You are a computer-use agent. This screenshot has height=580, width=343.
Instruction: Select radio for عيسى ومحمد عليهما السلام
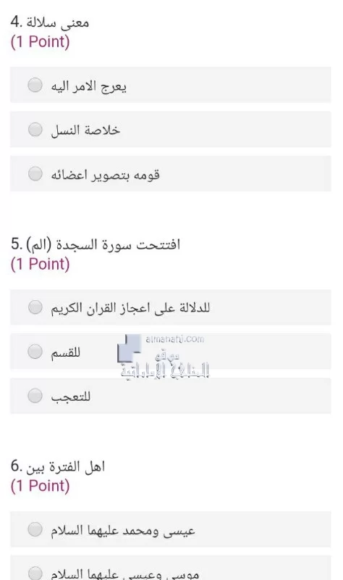[x=35, y=529]
